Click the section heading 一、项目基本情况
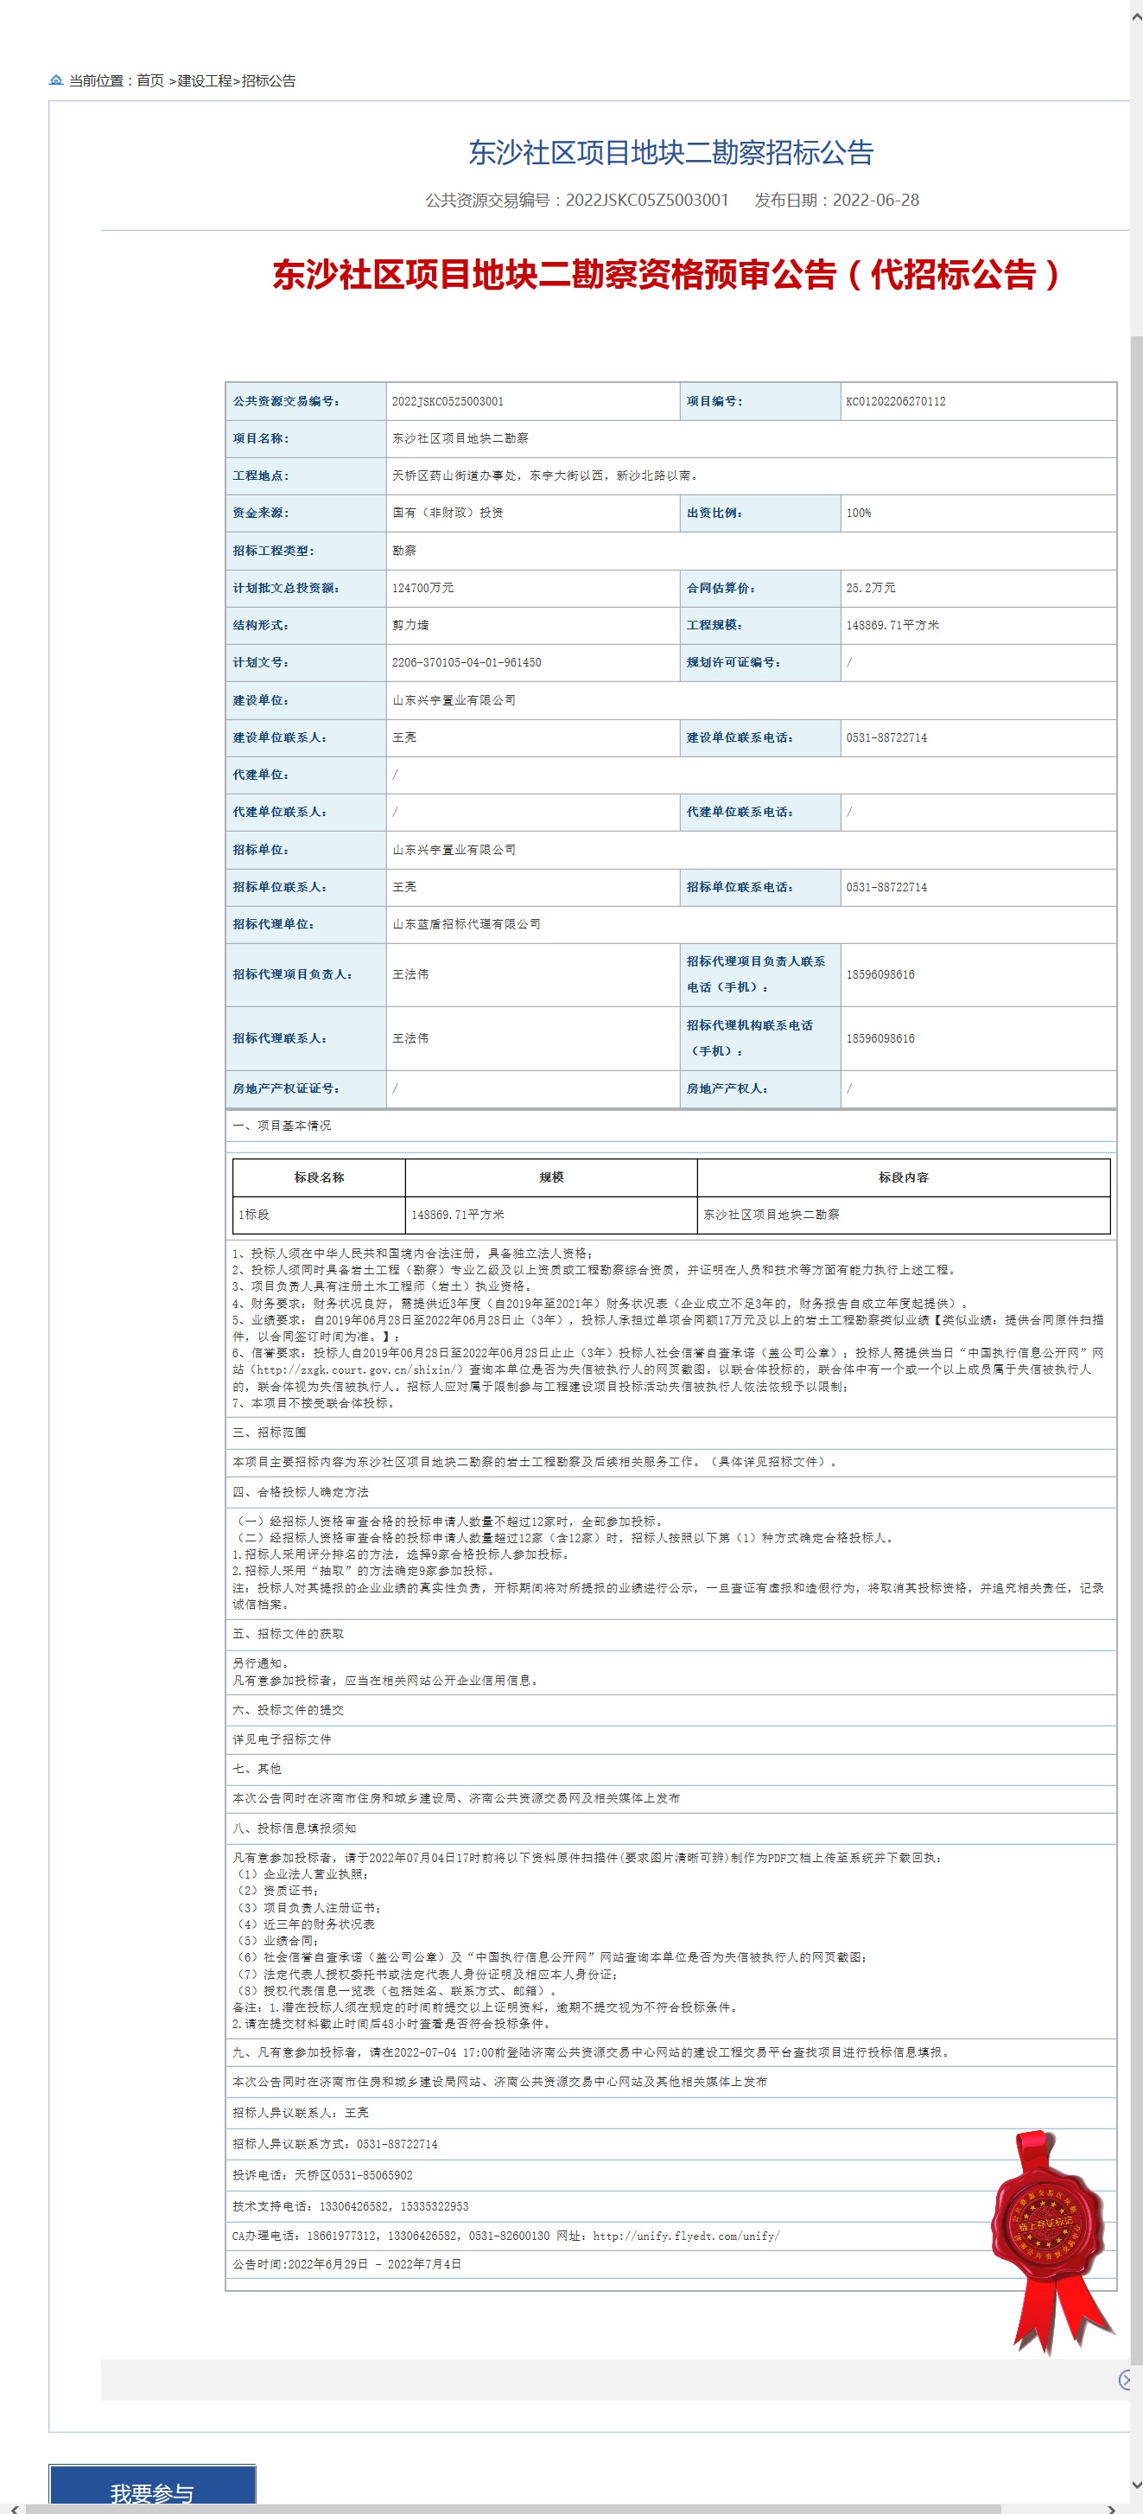 (282, 1126)
